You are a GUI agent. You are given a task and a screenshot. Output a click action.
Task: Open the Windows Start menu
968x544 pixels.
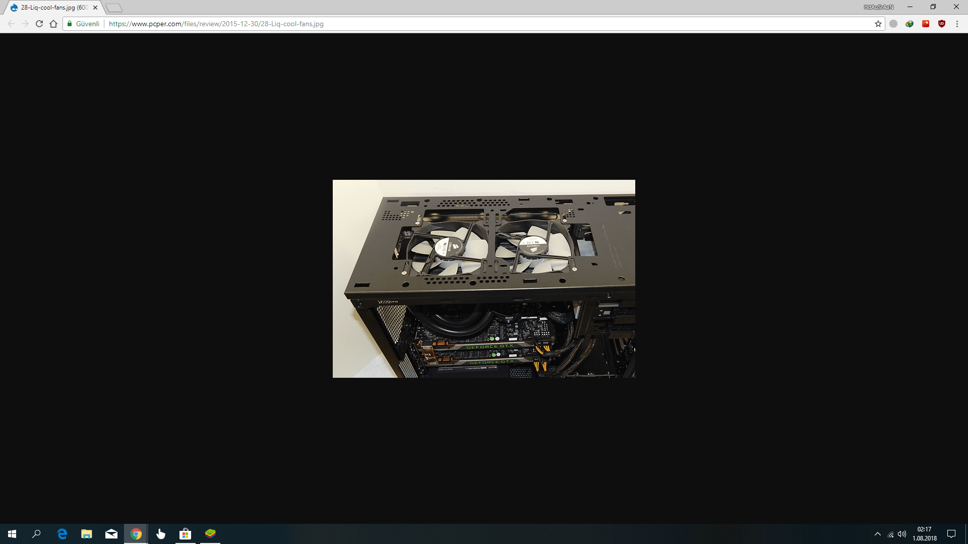pyautogui.click(x=12, y=534)
